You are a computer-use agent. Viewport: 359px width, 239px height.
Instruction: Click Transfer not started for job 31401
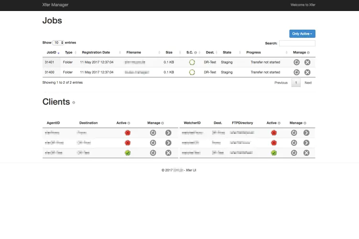265,62
